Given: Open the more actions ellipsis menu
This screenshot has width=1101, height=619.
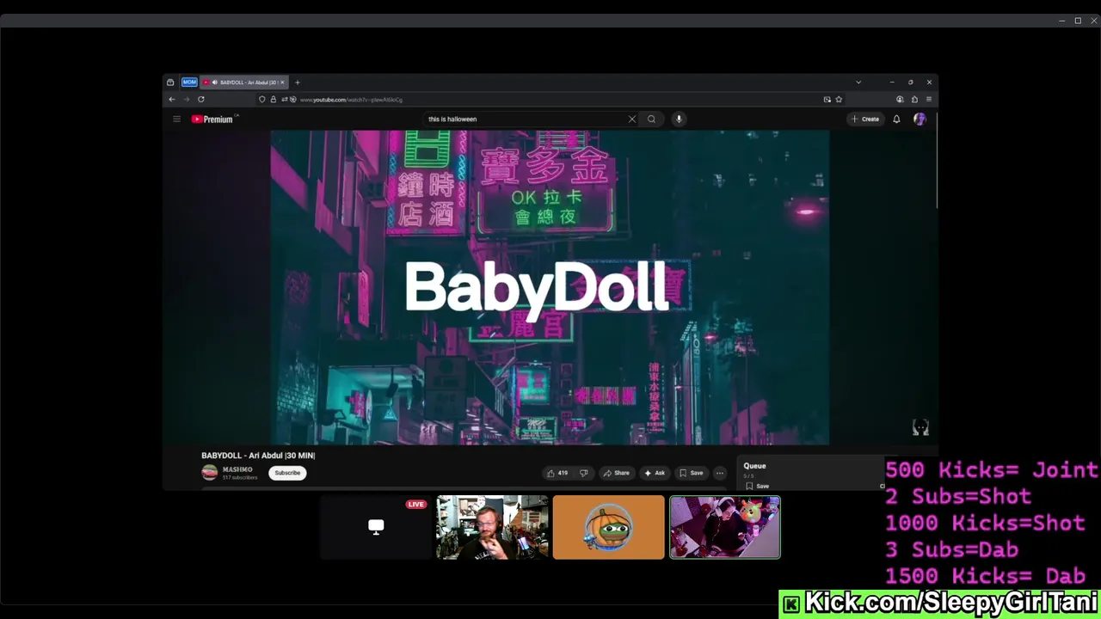Looking at the screenshot, I should pos(720,473).
